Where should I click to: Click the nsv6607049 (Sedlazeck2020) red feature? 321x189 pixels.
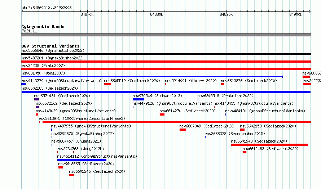(183, 130)
